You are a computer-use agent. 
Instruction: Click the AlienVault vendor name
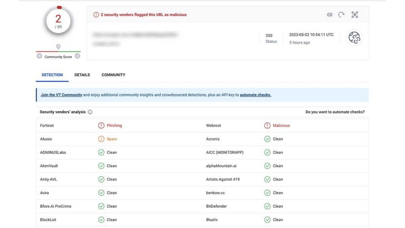point(49,166)
